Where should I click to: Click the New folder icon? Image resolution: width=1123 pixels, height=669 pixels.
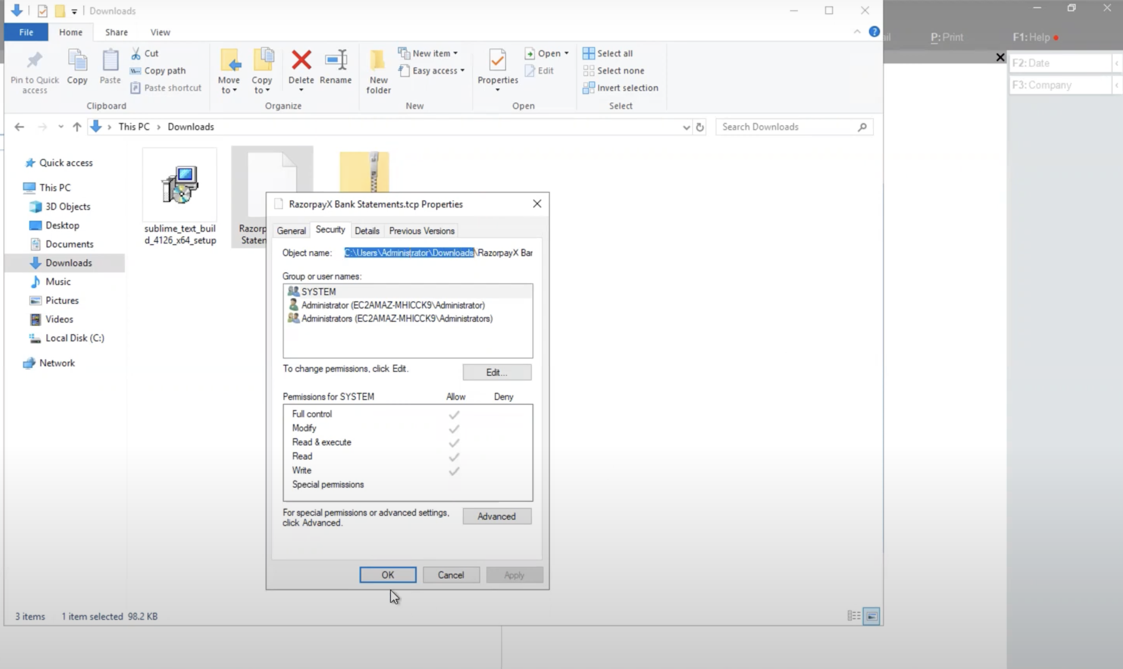378,61
